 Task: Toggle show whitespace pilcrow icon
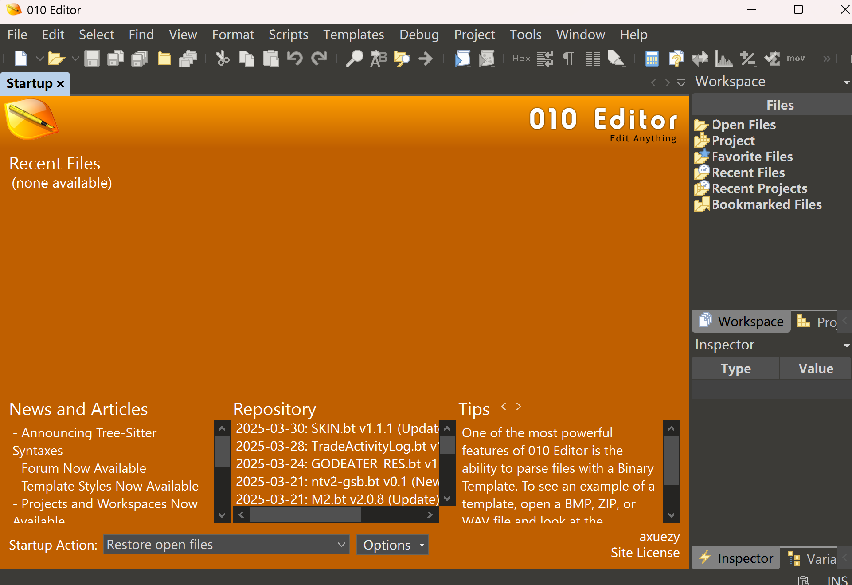point(569,58)
